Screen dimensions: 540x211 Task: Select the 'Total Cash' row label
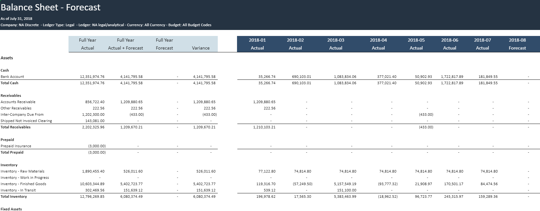click(9, 83)
